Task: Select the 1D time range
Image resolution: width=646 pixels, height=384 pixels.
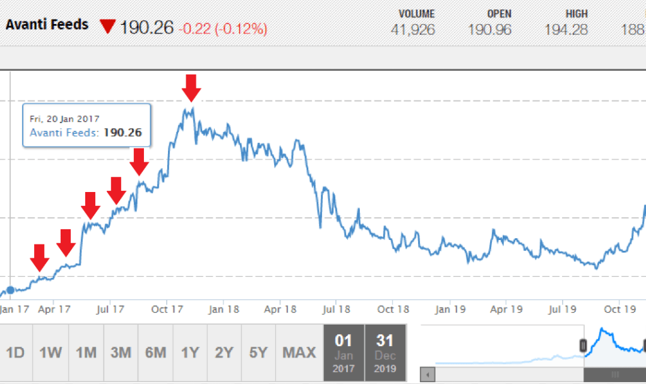Action: coord(15,352)
